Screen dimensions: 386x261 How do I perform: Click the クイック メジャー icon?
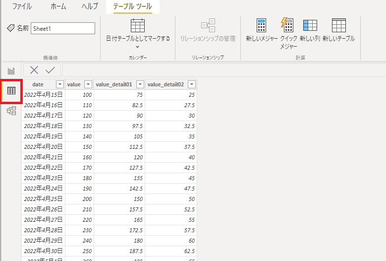click(287, 25)
